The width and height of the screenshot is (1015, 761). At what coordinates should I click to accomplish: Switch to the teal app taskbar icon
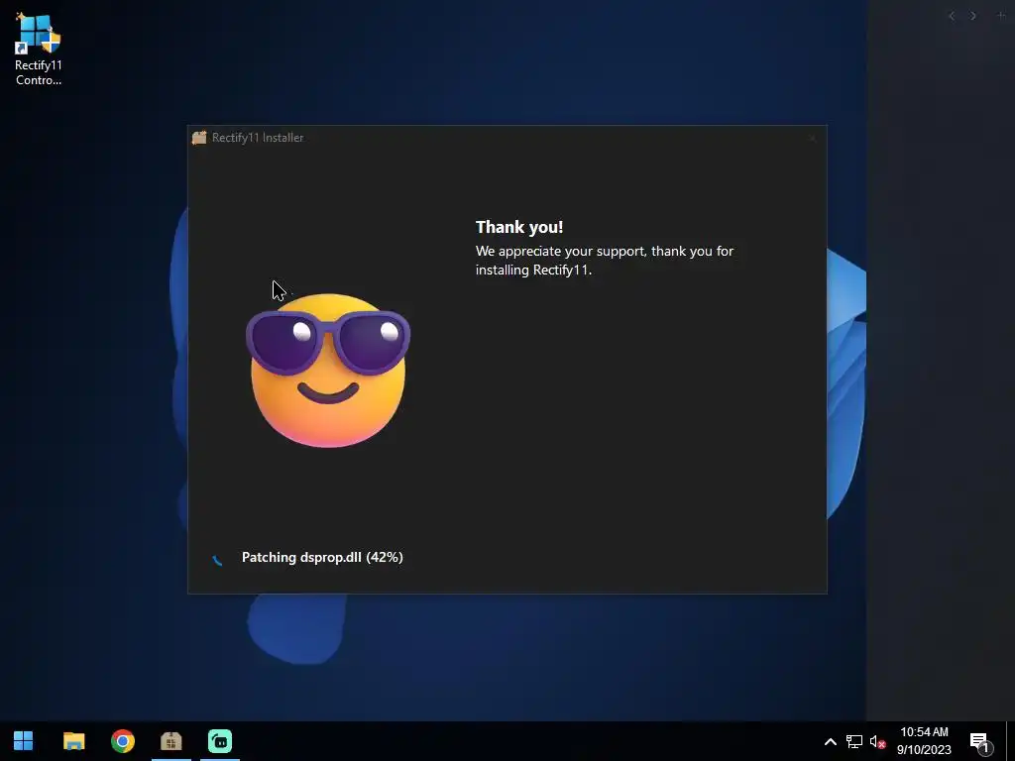coord(220,741)
